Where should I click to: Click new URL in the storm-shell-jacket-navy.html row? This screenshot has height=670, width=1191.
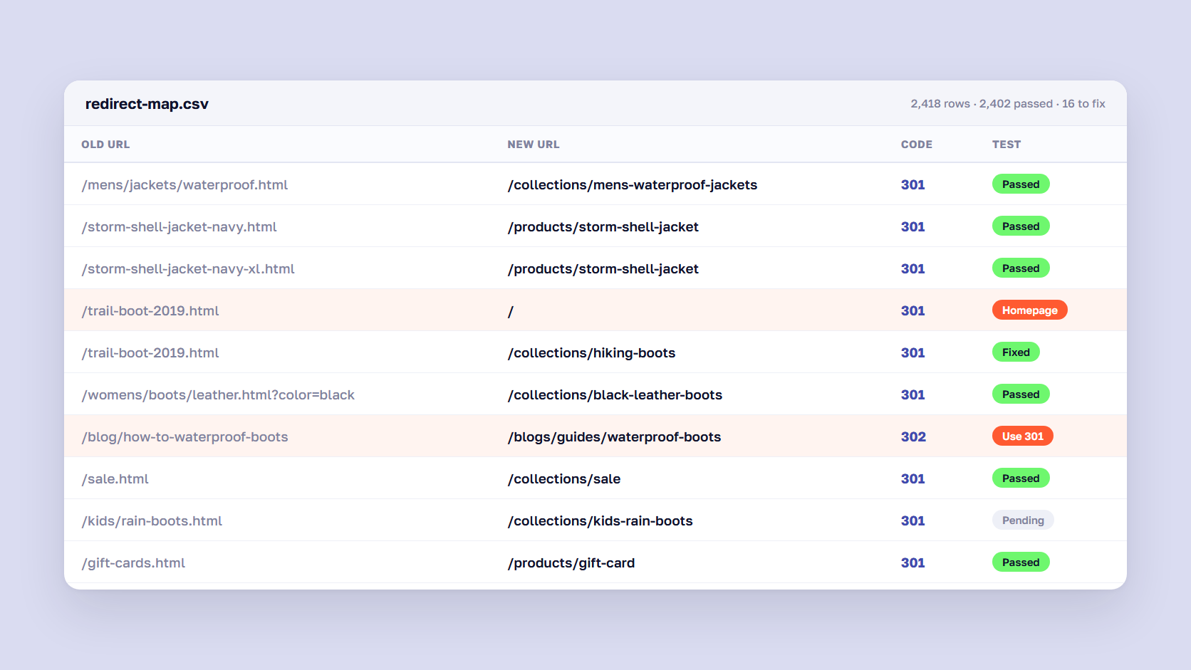click(603, 227)
